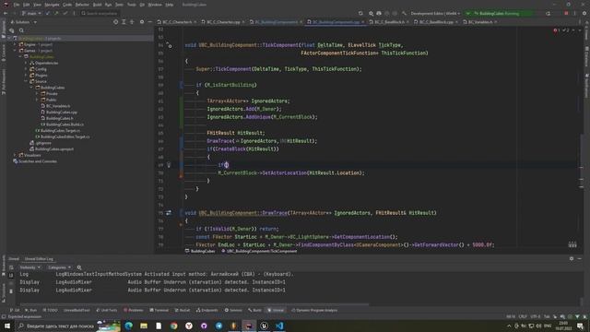Switch to the BC_Variables.h tab
590x332 pixels.
(x=480, y=22)
